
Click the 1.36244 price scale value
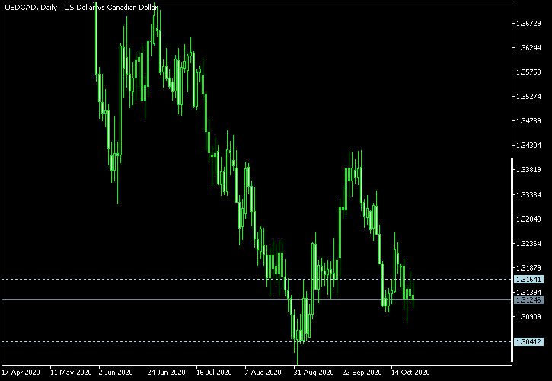pos(528,47)
